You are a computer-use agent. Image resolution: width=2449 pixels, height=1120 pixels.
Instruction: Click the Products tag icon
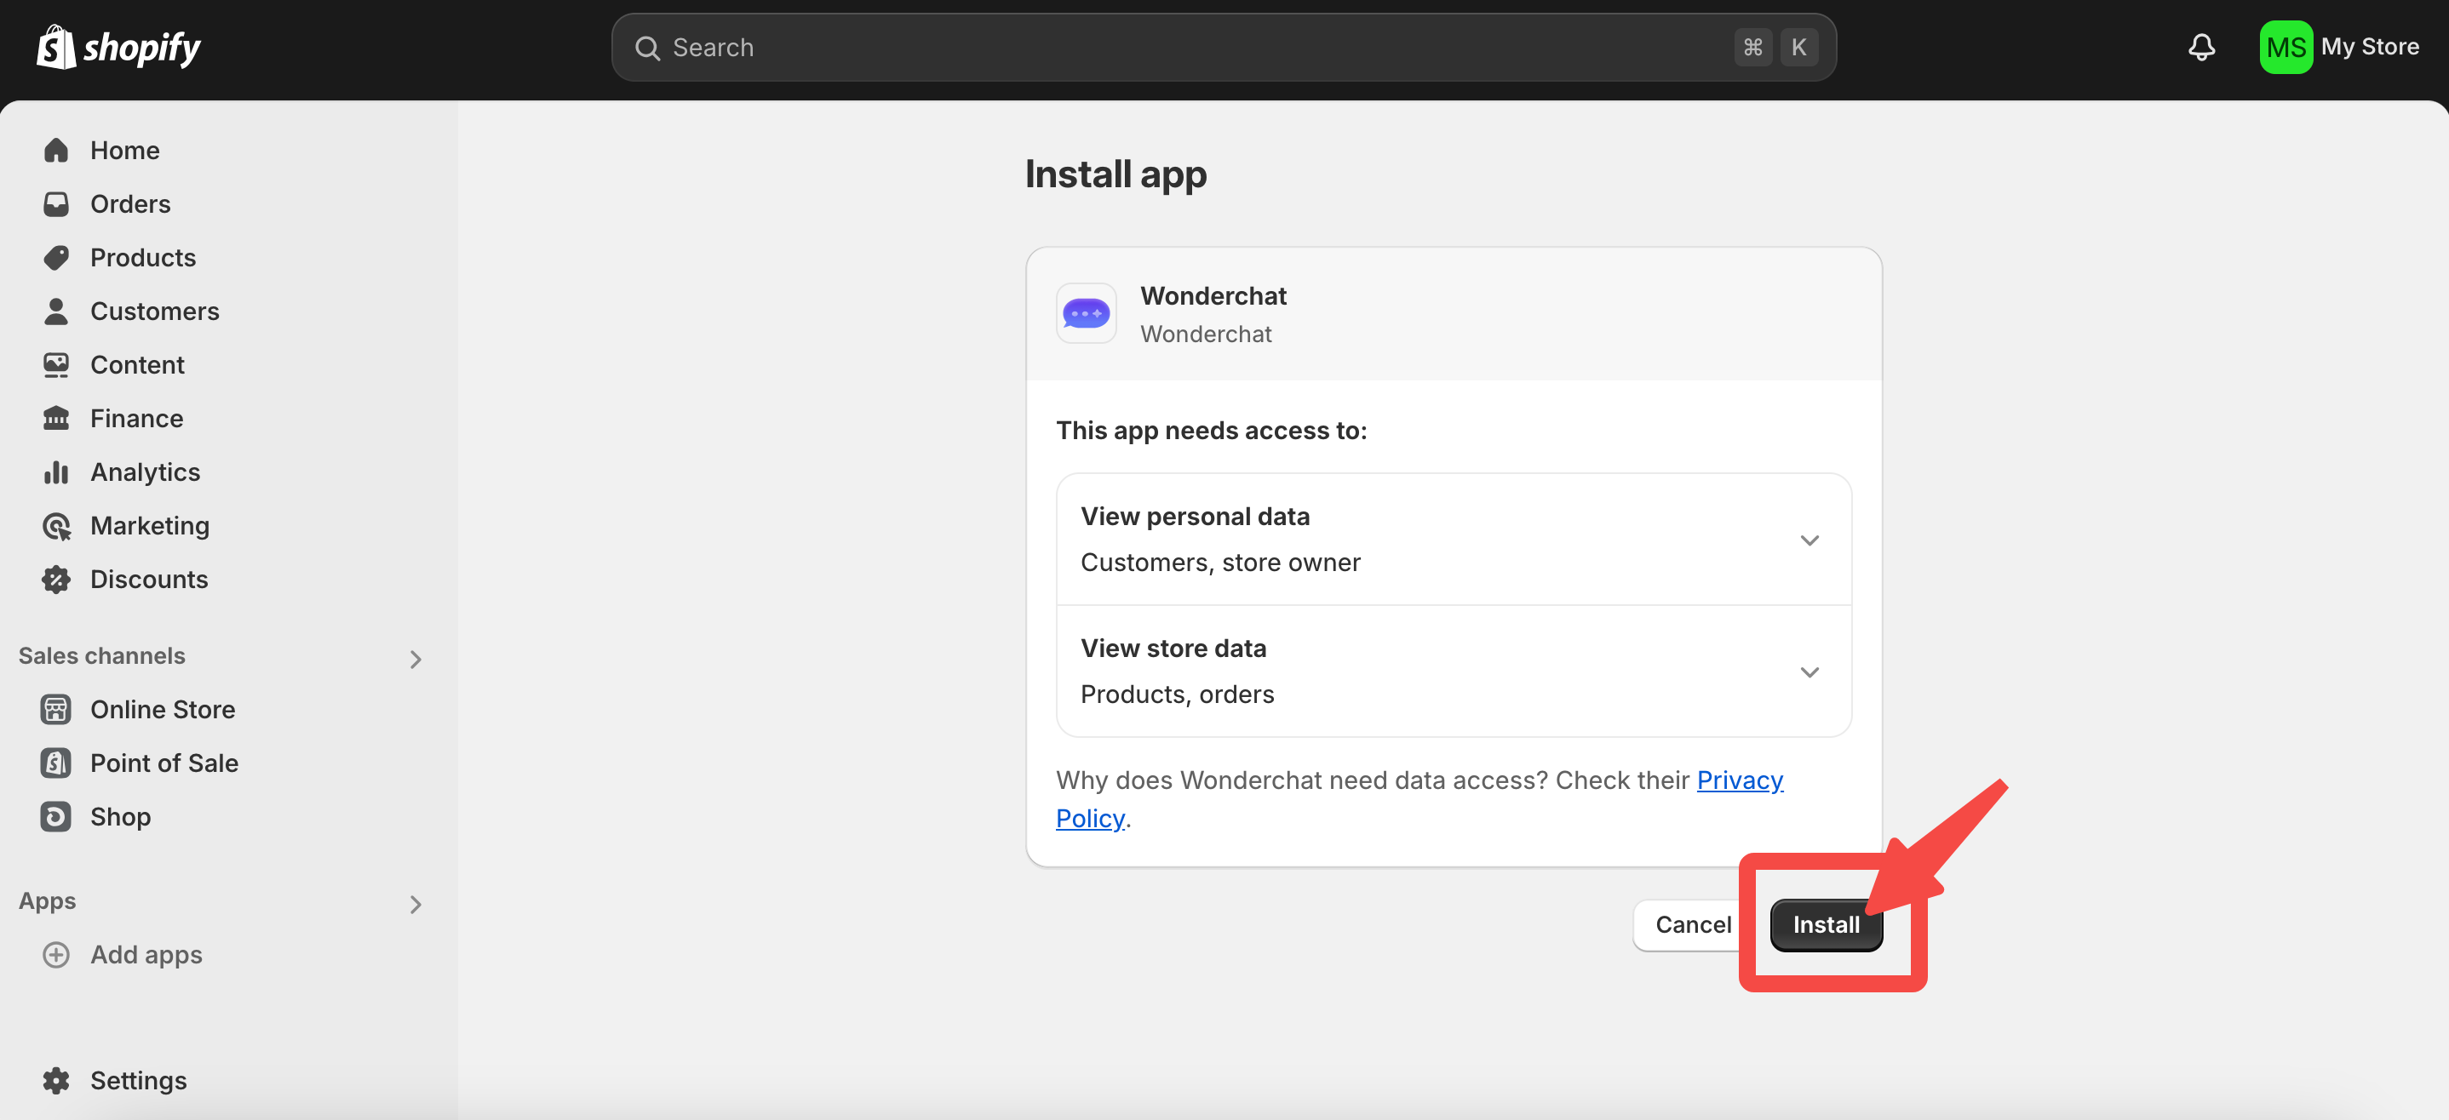point(56,257)
